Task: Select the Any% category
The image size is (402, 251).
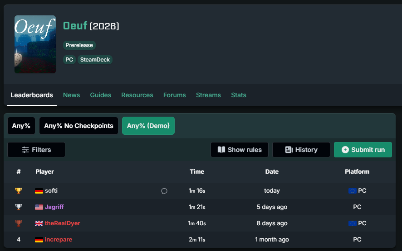Action: [x=21, y=126]
